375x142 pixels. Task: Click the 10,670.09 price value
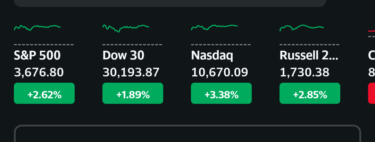coord(219,72)
